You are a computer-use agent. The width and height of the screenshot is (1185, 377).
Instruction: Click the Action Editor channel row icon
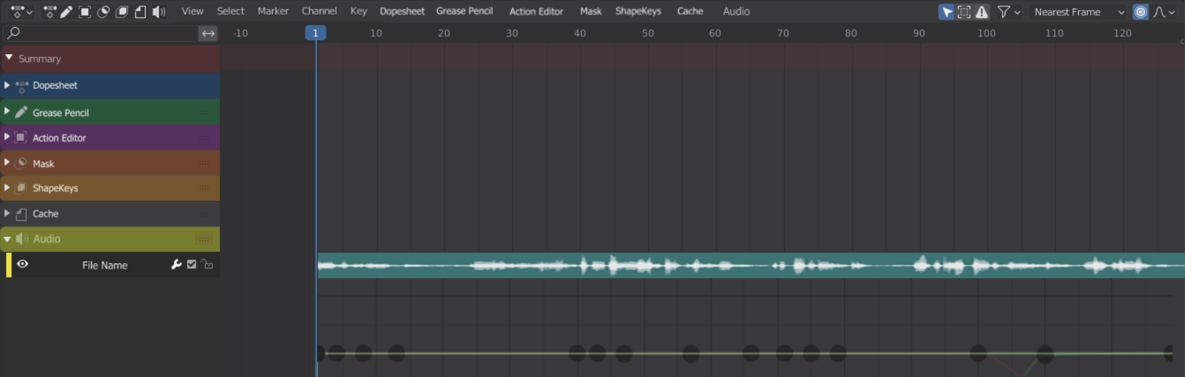21,137
